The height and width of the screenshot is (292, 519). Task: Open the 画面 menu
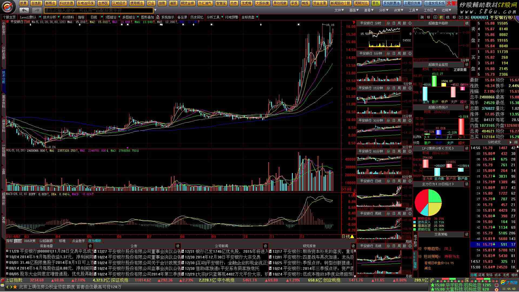354,10
